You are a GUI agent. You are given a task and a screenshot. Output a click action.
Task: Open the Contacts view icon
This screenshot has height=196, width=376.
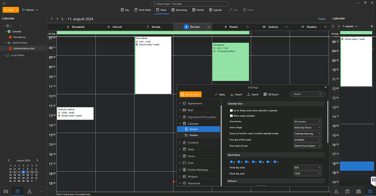[29, 191]
